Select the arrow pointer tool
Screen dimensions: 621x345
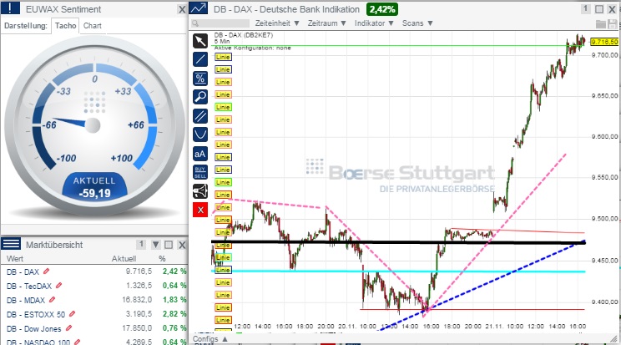[x=200, y=41]
